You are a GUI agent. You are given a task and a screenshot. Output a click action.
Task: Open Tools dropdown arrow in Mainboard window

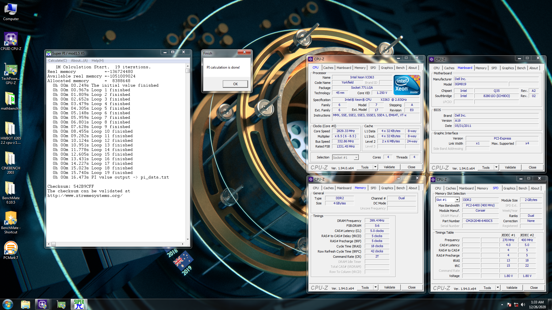coord(496,167)
